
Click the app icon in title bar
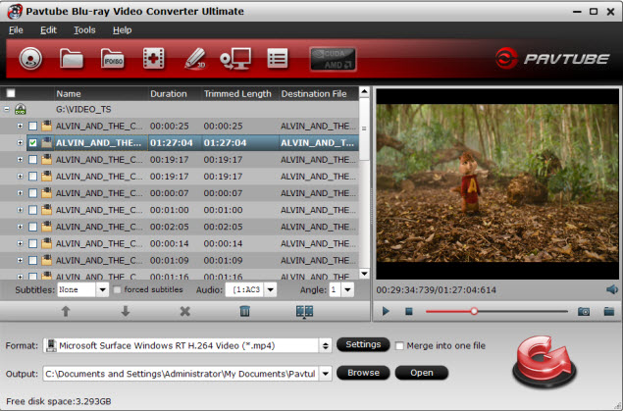click(15, 11)
